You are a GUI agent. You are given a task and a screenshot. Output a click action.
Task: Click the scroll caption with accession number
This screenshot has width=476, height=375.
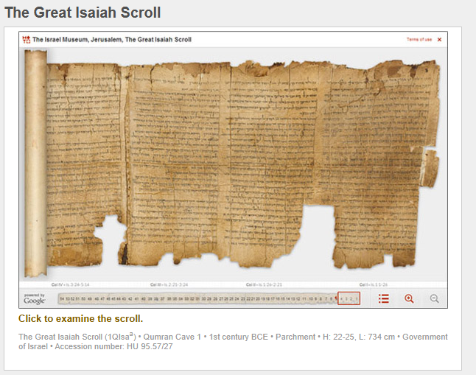click(233, 341)
